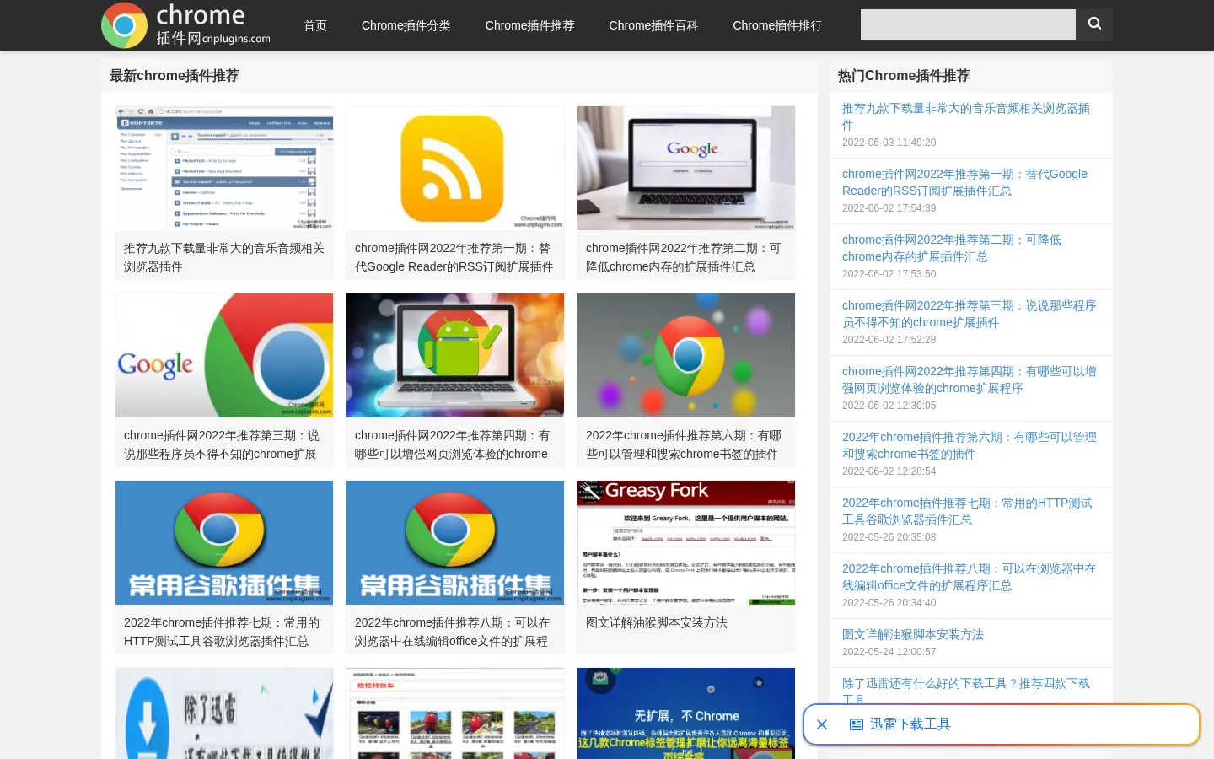The image size is (1214, 759).
Task: Open card title 图文详解油猴脚本安装方法
Action: [x=657, y=622]
